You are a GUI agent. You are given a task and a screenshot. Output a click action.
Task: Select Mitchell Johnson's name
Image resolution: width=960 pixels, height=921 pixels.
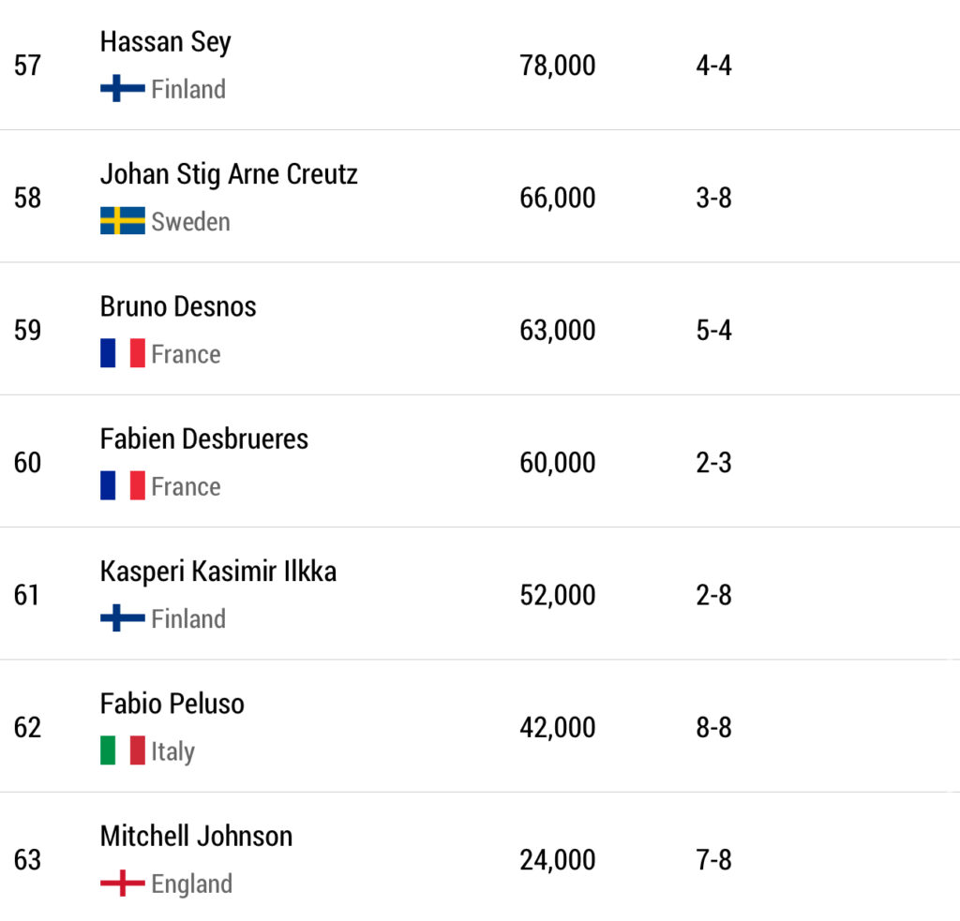coord(197,836)
